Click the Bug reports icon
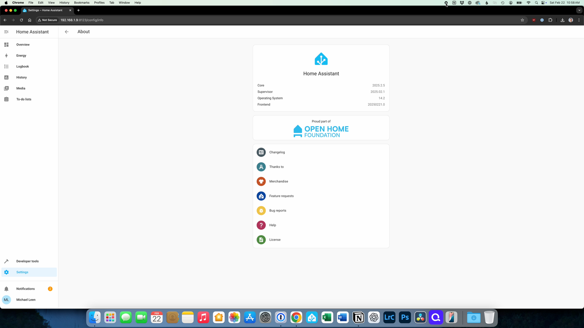 pyautogui.click(x=261, y=211)
